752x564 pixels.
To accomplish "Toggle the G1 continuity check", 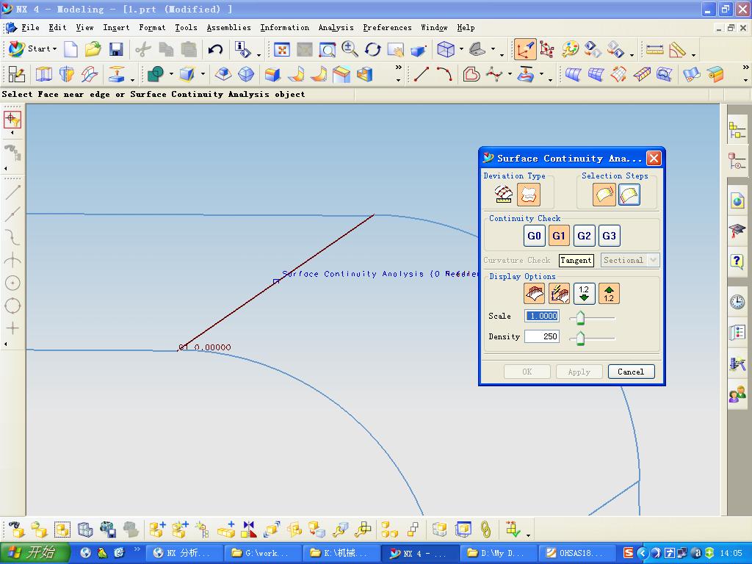I will (x=559, y=236).
